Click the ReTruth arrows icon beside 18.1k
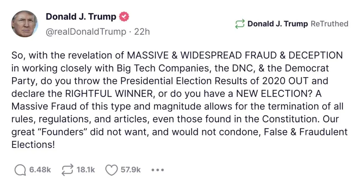Image resolution: width=362 pixels, height=186 pixels. coord(67,170)
